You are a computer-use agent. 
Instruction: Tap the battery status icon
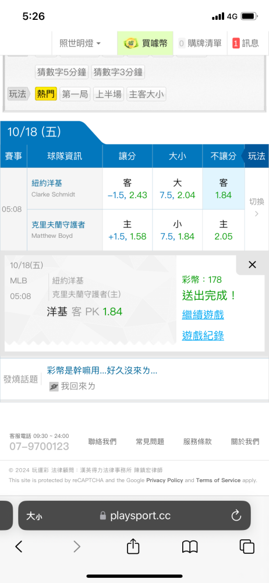tap(249, 16)
